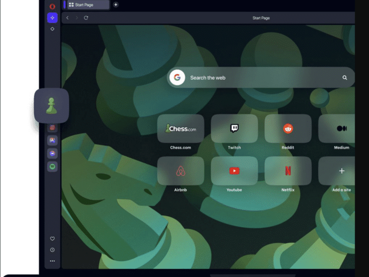Open the Aria AI sidebar button
The height and width of the screenshot is (277, 369).
point(52,18)
